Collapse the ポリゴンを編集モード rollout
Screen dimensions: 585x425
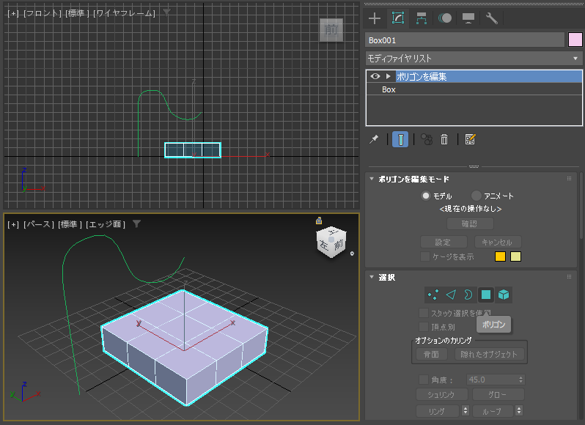(372, 179)
